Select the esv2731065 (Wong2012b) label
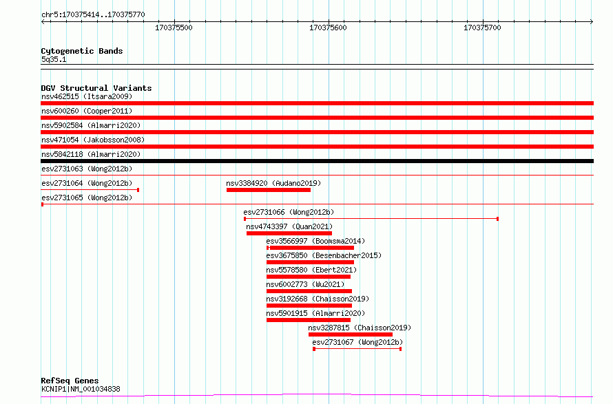 (87, 198)
